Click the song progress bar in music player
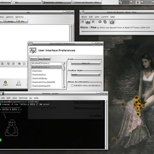The height and width of the screenshot is (154, 154). (x=117, y=31)
